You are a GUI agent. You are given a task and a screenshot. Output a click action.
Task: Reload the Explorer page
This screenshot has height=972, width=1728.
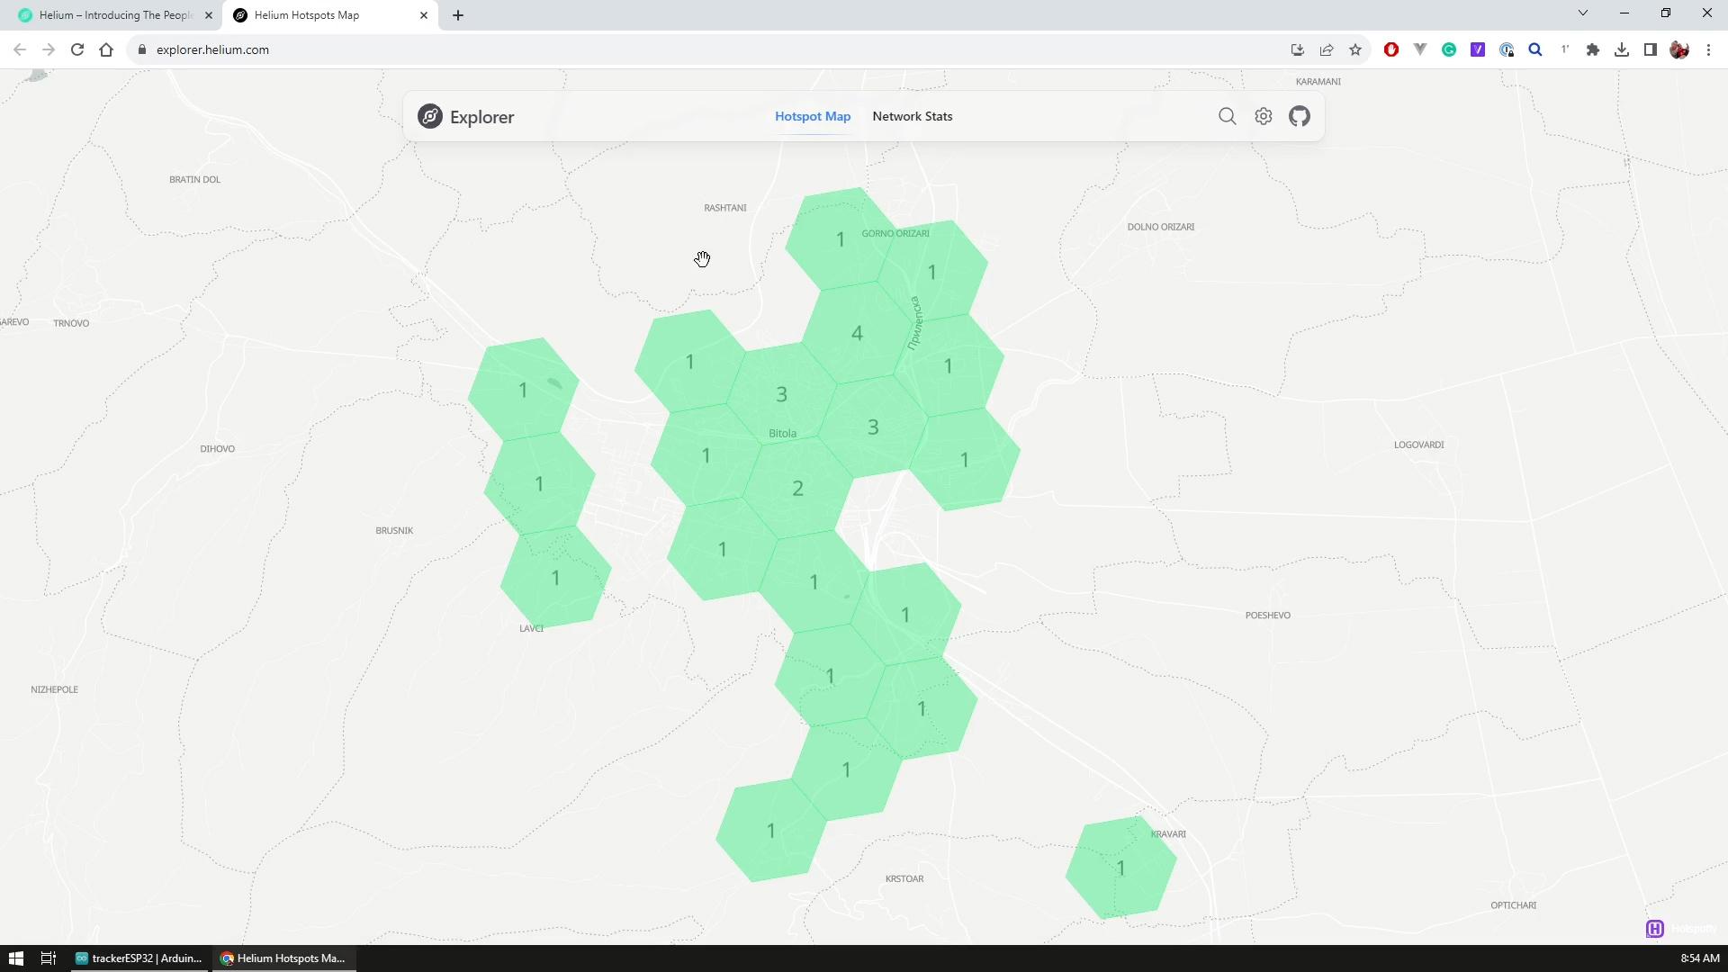(77, 50)
